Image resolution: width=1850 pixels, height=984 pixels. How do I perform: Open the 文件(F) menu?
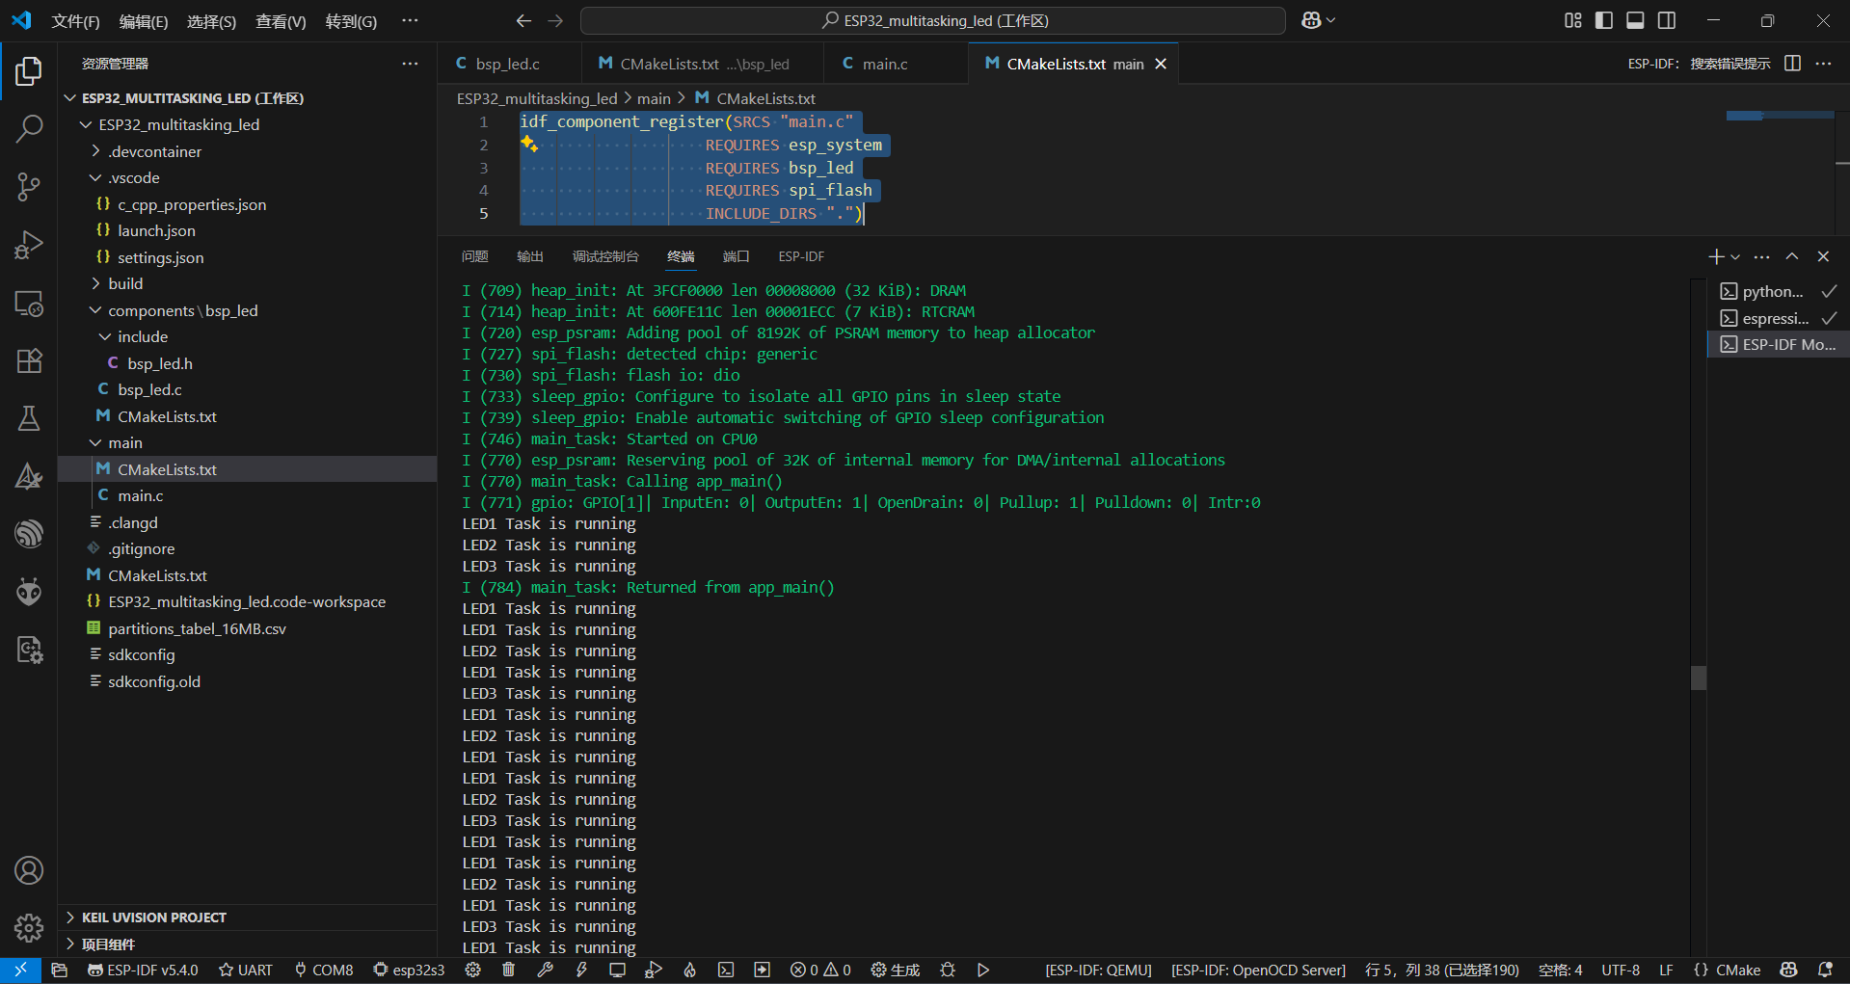click(75, 21)
